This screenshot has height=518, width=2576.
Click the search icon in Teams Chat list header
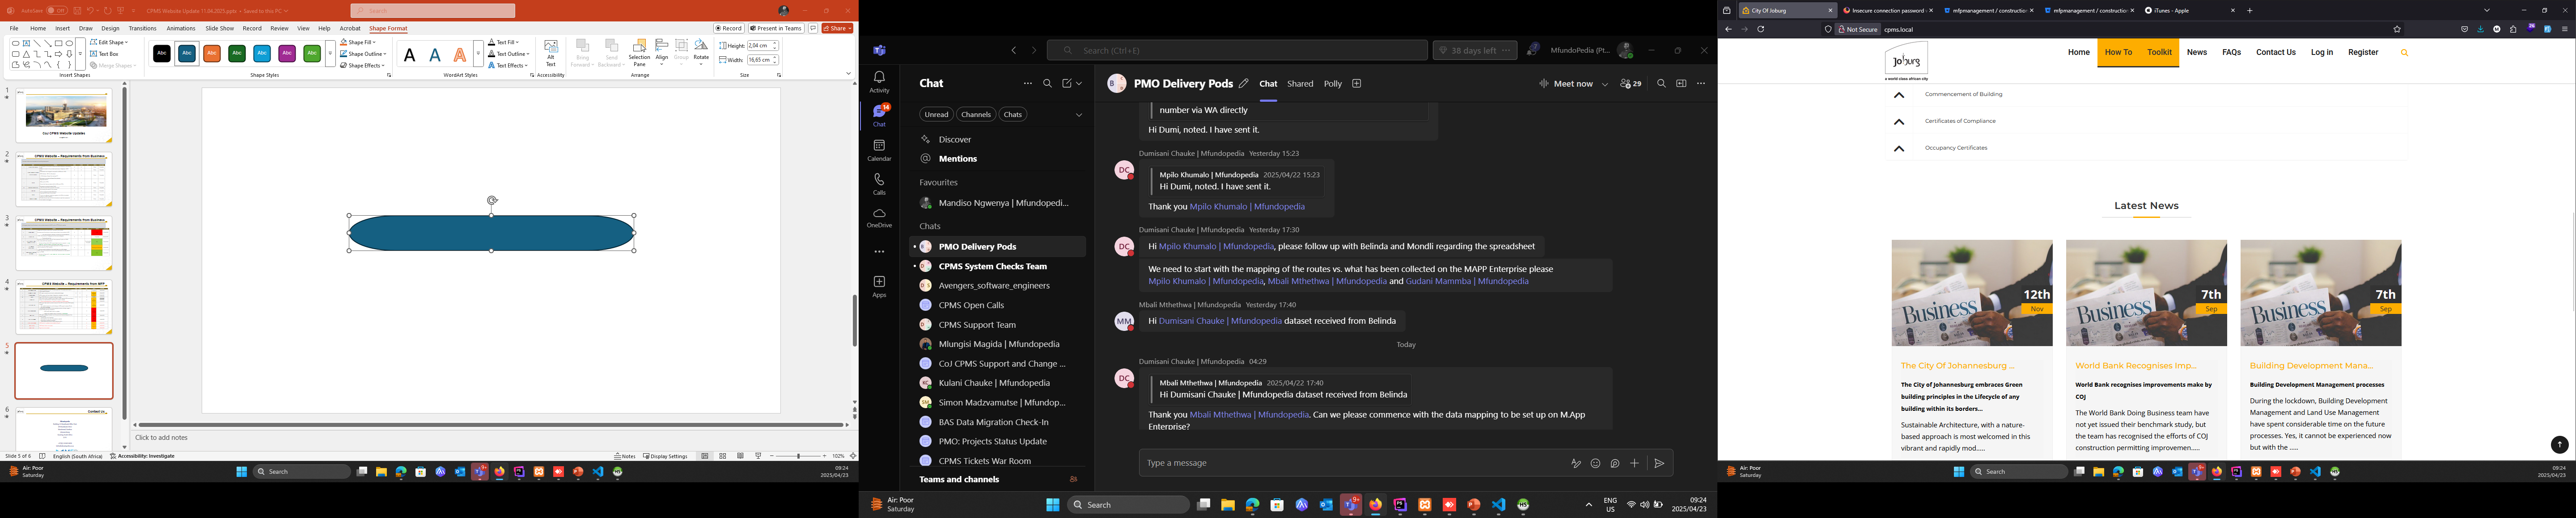click(x=1047, y=84)
